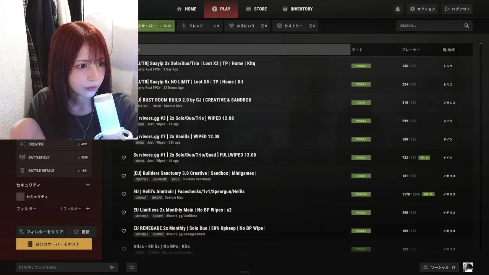This screenshot has width=489, height=275.
Task: Enable the セキュリティ checkbox
Action: pos(20,197)
